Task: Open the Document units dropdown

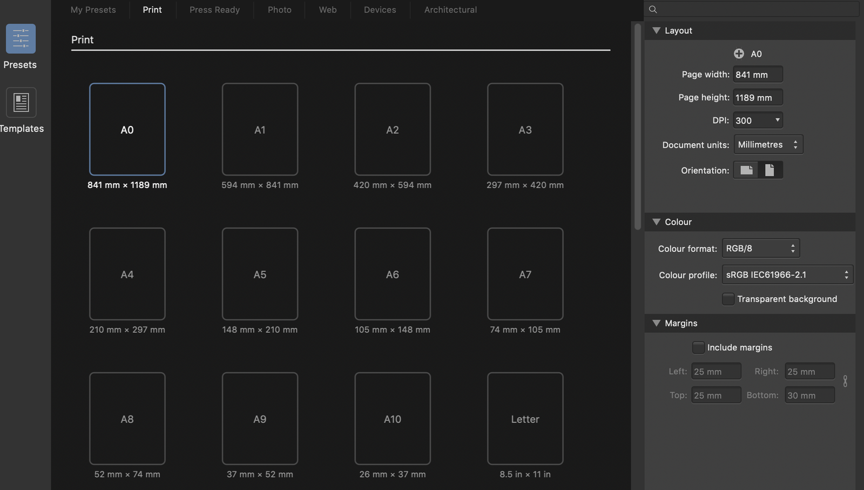Action: click(x=768, y=145)
